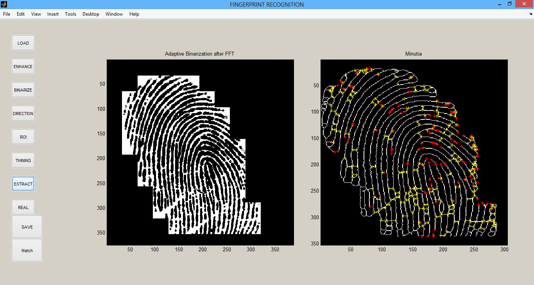The width and height of the screenshot is (534, 285).
Task: Open the Insert menu
Action: (53, 14)
